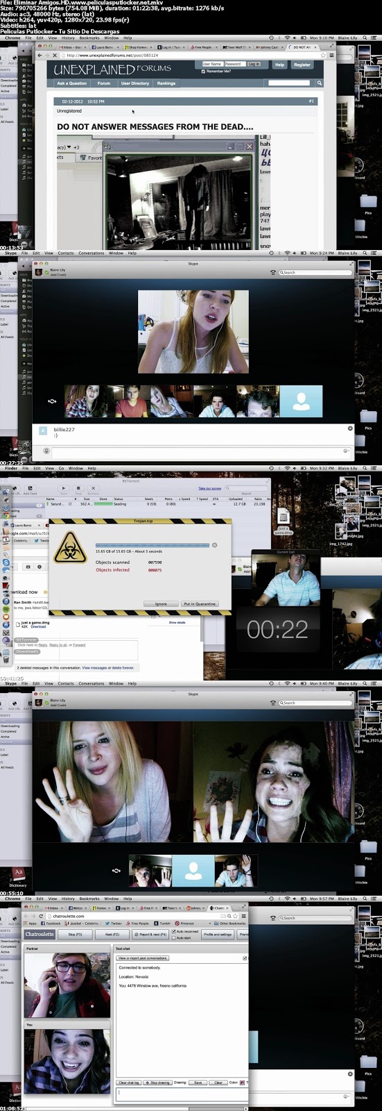The image size is (382, 1111).
Task: Toggle the Remember Me checkbox on Unexplained Forums
Action: click(x=202, y=71)
